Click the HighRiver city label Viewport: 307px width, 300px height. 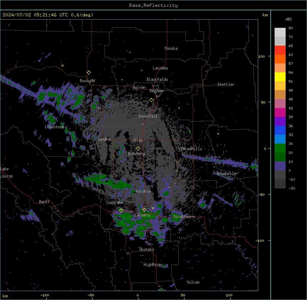click(x=153, y=265)
